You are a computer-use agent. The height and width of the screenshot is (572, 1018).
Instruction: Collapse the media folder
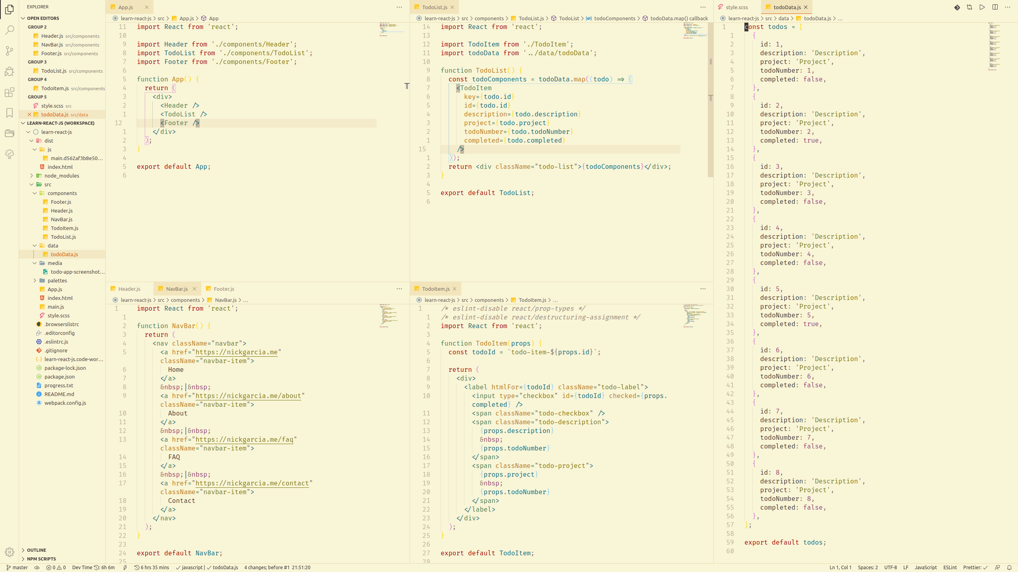click(x=35, y=263)
